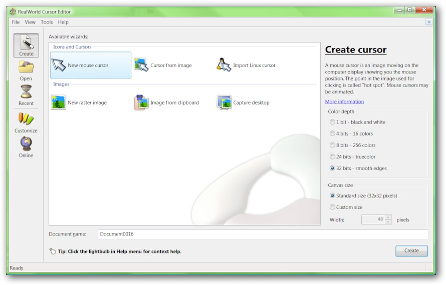446x285 pixels.
Task: Click into the Document name field
Action: tap(263, 234)
